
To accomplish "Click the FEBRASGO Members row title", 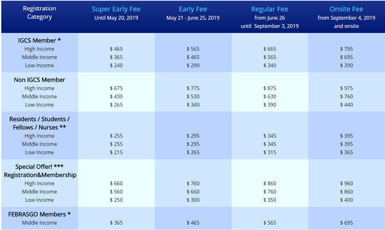I will click(x=39, y=214).
